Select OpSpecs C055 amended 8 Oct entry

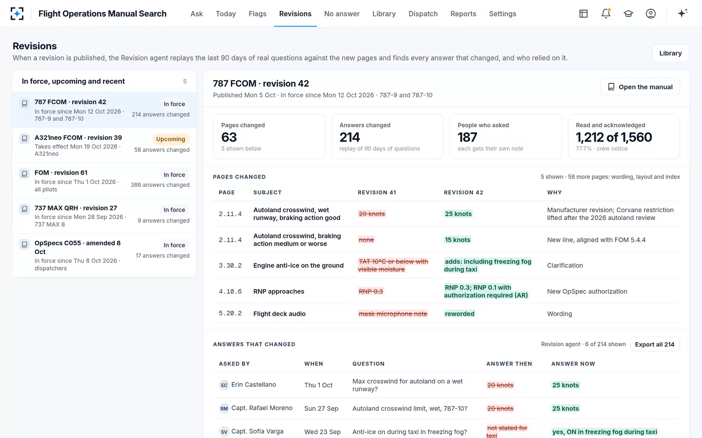(x=104, y=255)
